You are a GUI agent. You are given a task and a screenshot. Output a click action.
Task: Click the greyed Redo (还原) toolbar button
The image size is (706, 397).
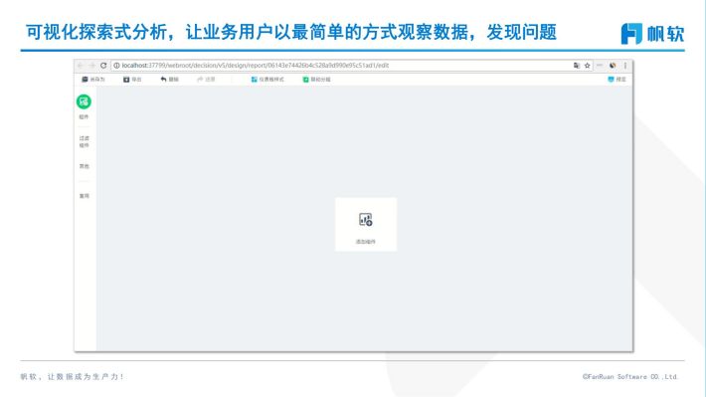206,80
